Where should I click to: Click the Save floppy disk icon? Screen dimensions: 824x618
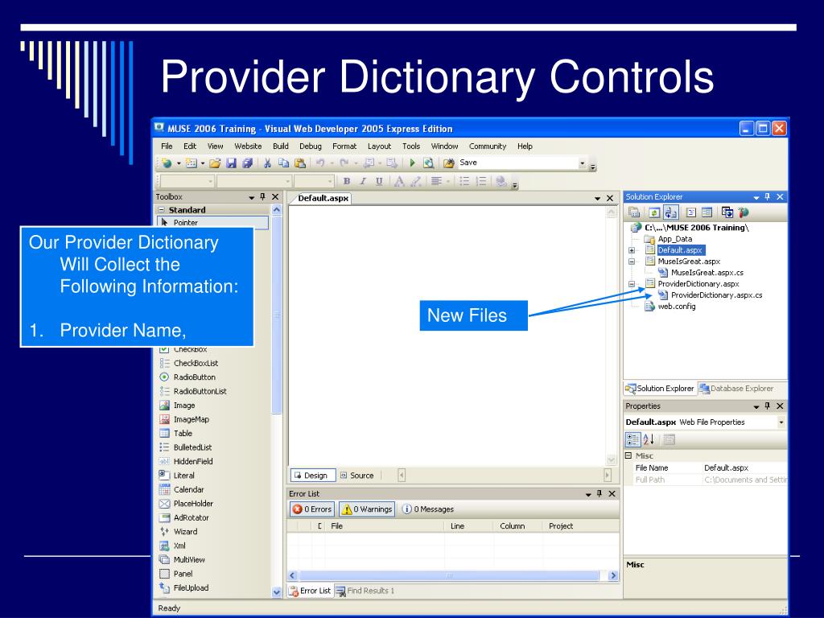click(231, 163)
